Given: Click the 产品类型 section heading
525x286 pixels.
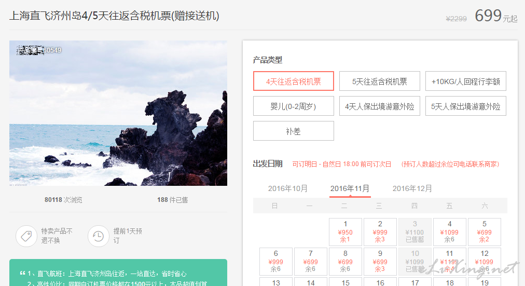Looking at the screenshot, I should [x=268, y=60].
